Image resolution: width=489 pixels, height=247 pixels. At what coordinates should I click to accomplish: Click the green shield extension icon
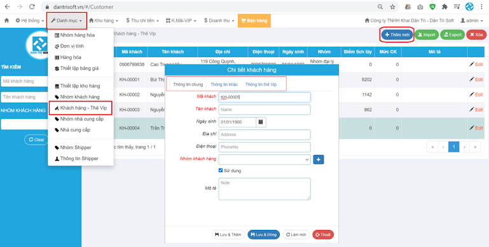point(432,7)
